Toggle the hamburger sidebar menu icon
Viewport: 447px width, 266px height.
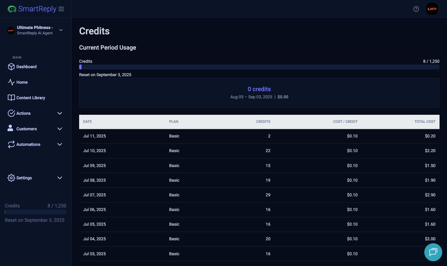[61, 9]
